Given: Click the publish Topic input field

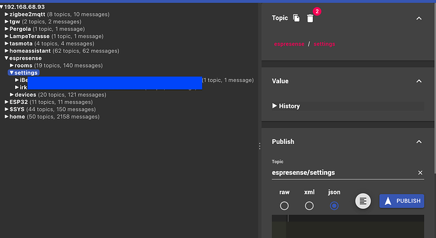Looking at the screenshot, I should tap(344, 173).
